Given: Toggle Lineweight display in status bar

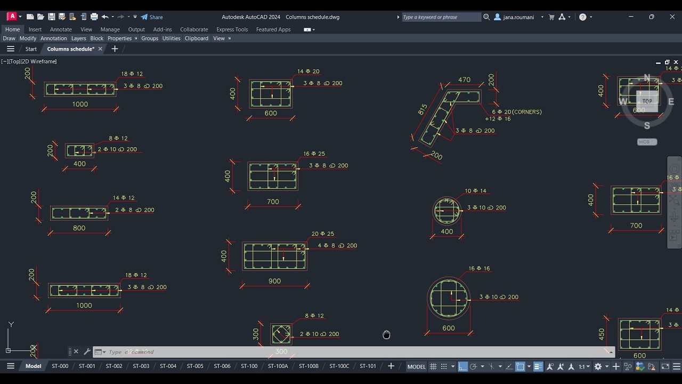Looking at the screenshot, I should coord(538,366).
